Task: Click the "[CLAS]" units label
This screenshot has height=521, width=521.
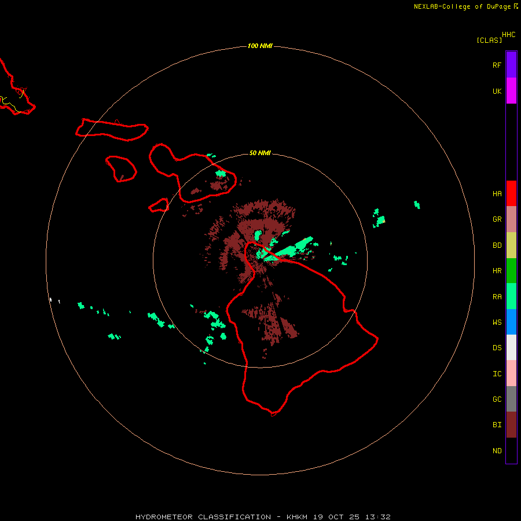Action: pyautogui.click(x=489, y=41)
